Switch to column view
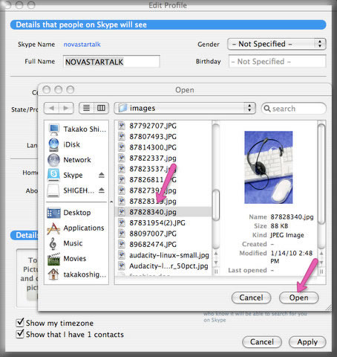Screen dimensions: 337x357 coord(101,108)
